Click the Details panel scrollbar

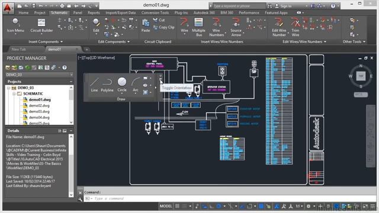[x=71, y=166]
